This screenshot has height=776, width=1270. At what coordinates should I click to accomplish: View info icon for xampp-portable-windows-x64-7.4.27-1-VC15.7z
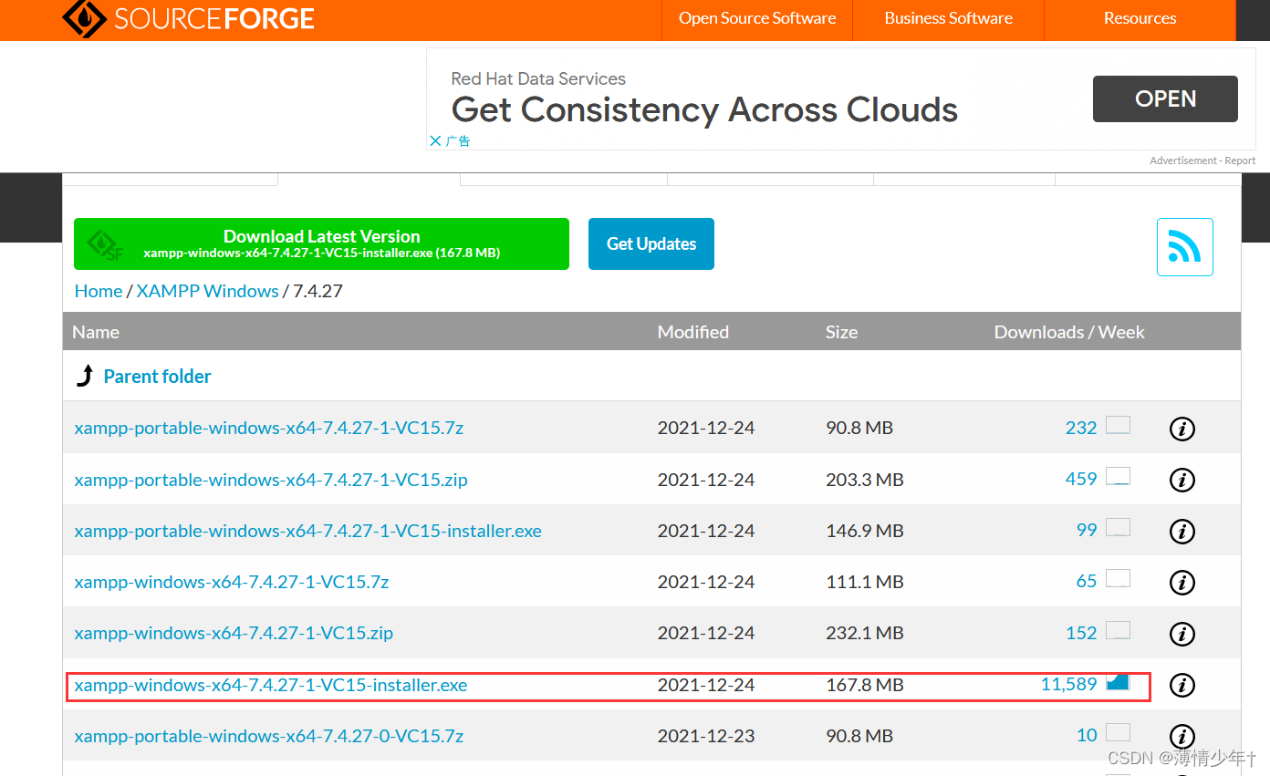point(1182,429)
